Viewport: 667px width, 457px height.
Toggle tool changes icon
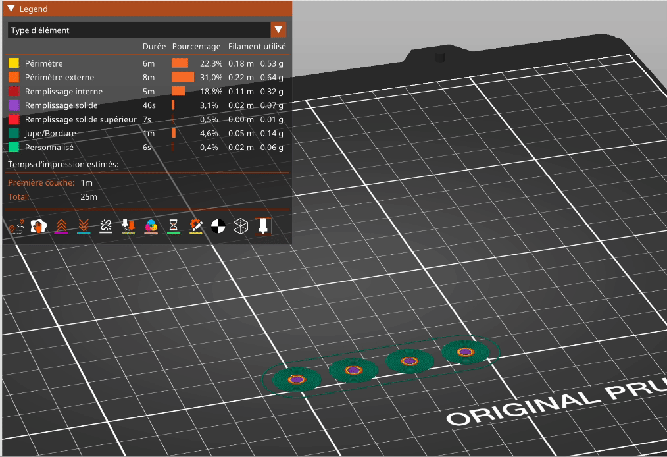click(128, 227)
